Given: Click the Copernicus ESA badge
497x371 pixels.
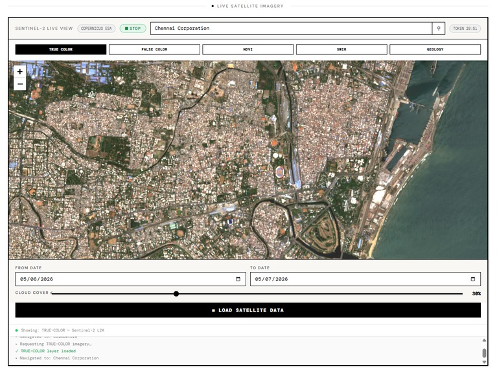Looking at the screenshot, I should 97,28.
